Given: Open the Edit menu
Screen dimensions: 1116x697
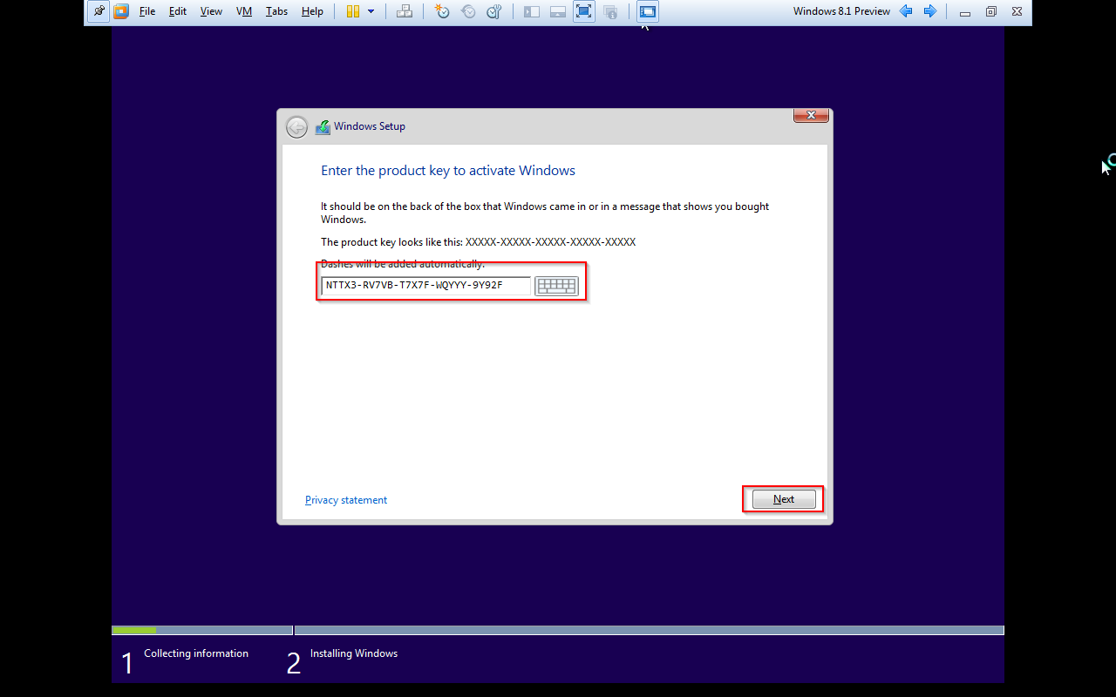Looking at the screenshot, I should 178,11.
